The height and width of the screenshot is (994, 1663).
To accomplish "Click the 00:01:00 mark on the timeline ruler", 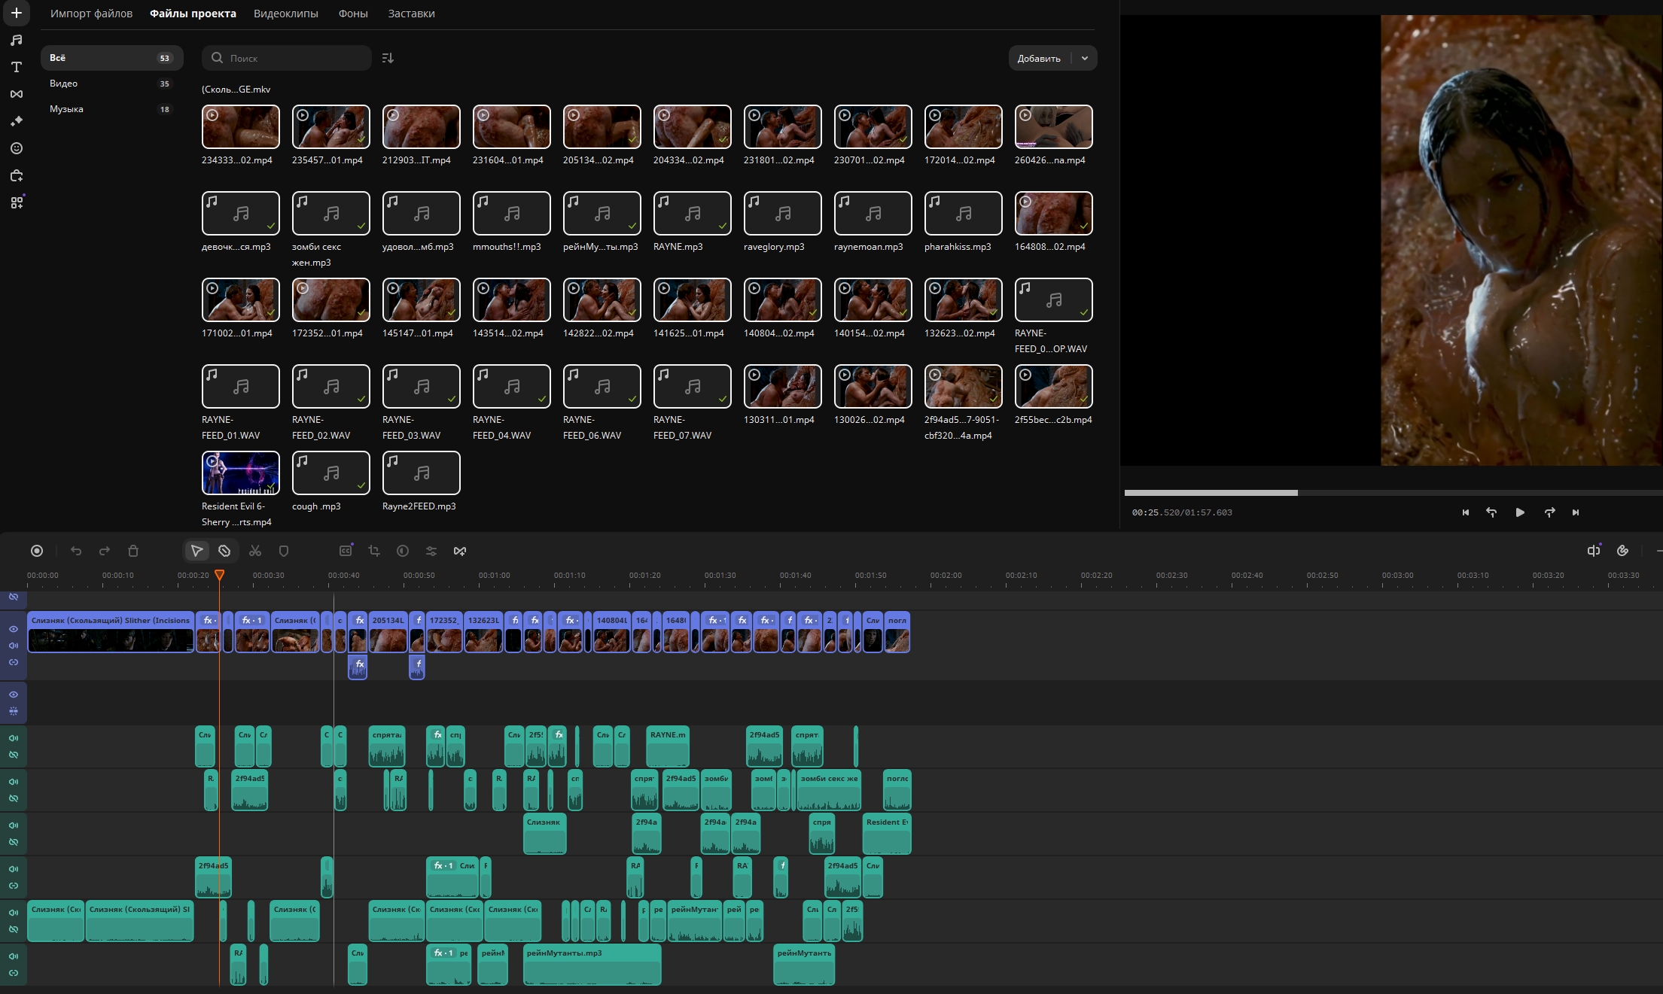I will click(494, 576).
